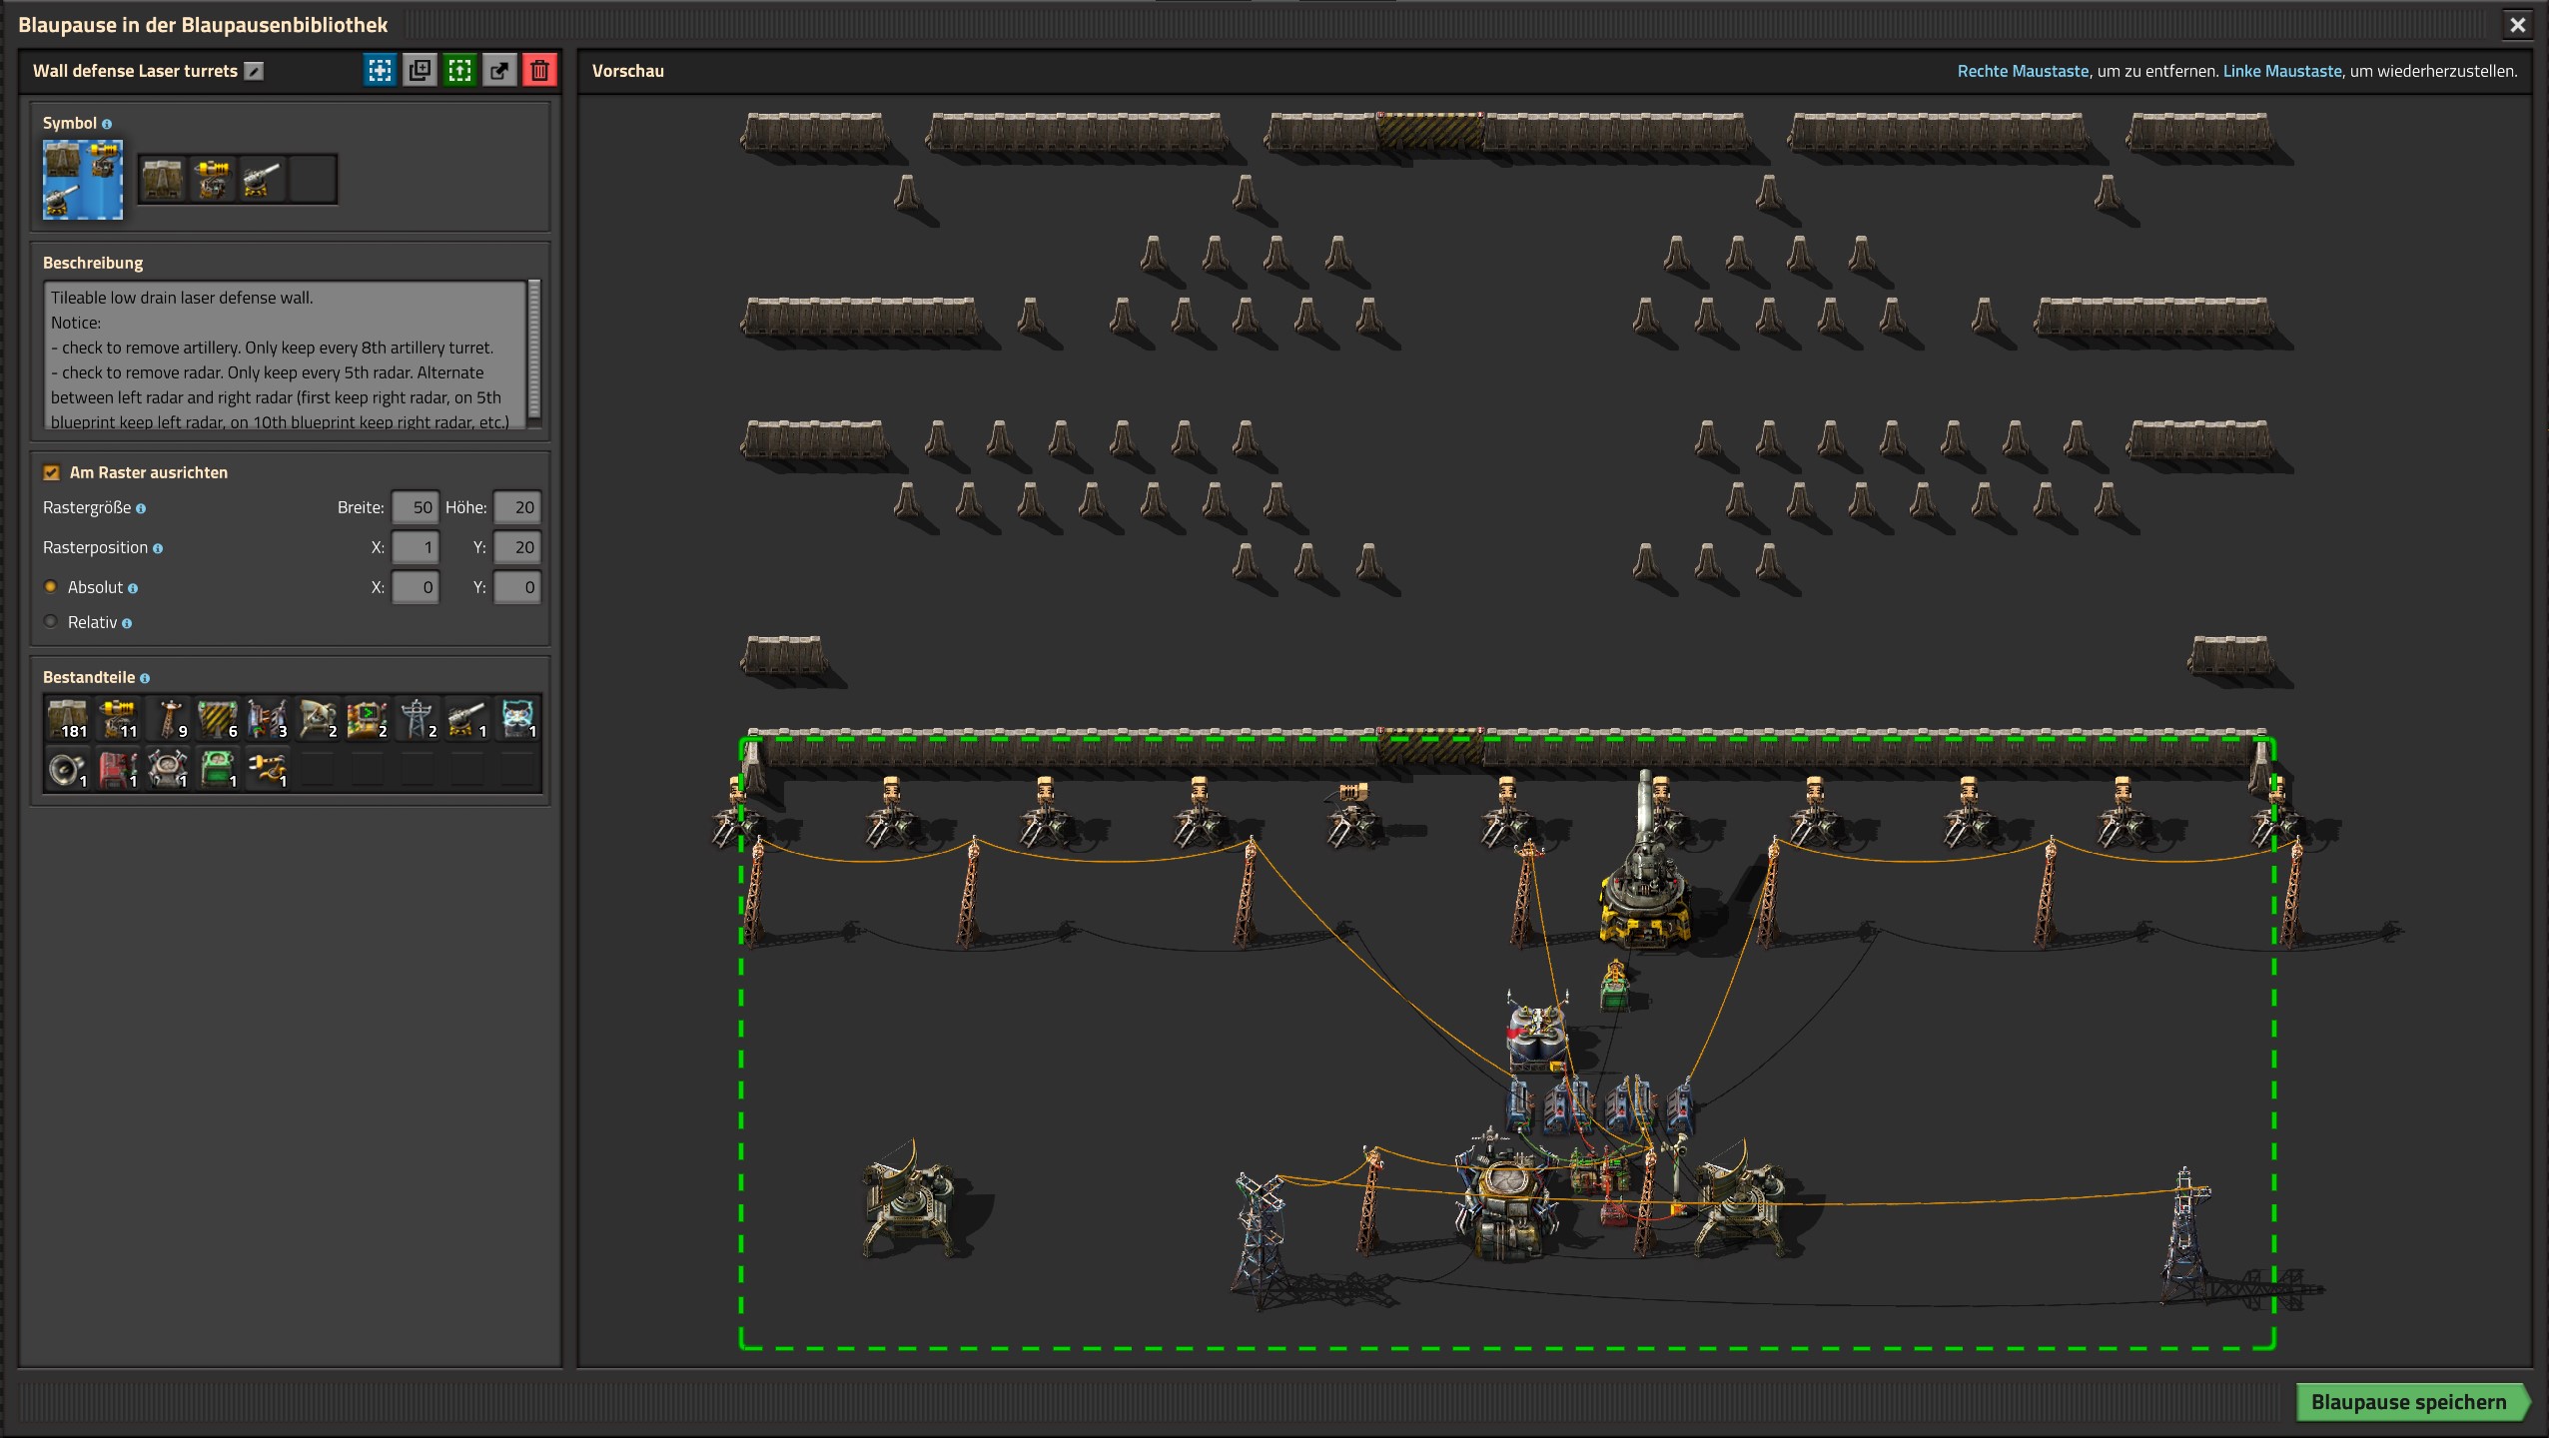Click the artillery turret in the preview
The width and height of the screenshot is (2549, 1438).
point(1643,869)
